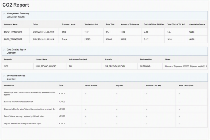The width and height of the screenshot is (210, 140).
Task: Click EUR_SECOND_UPLOAD in Scenario column
Action: click(x=115, y=67)
